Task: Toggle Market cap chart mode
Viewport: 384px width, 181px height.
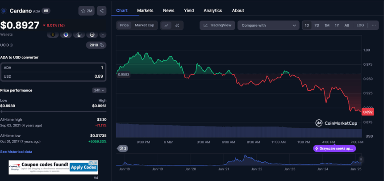Action: 145,25
